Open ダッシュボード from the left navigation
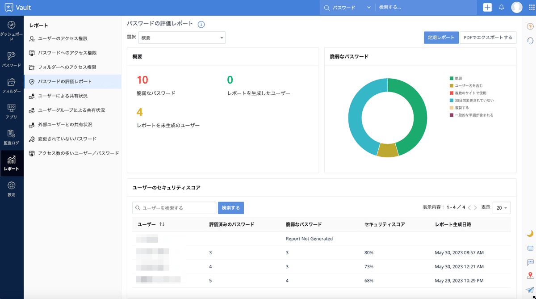This screenshot has width=536, height=299. 12,30
